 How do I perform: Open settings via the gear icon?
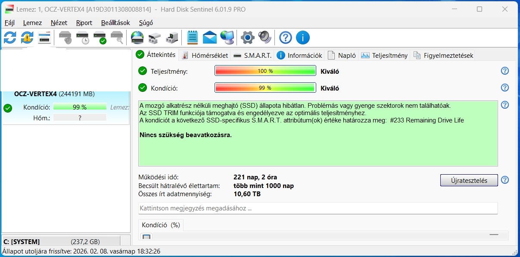pos(248,38)
